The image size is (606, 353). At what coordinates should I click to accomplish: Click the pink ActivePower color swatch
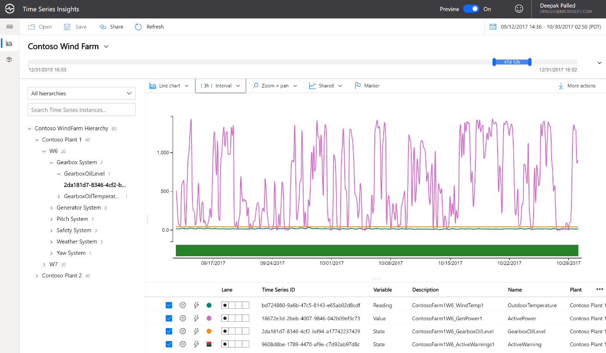[x=209, y=318]
